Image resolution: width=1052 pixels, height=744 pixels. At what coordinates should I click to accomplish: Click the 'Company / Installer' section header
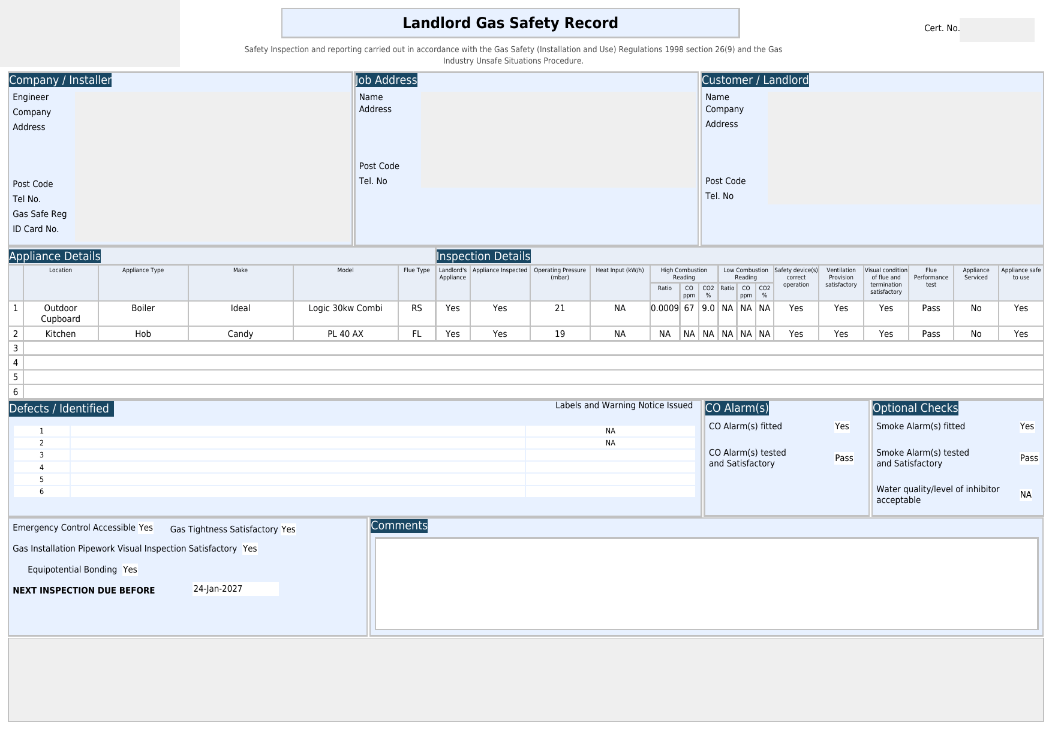point(61,80)
